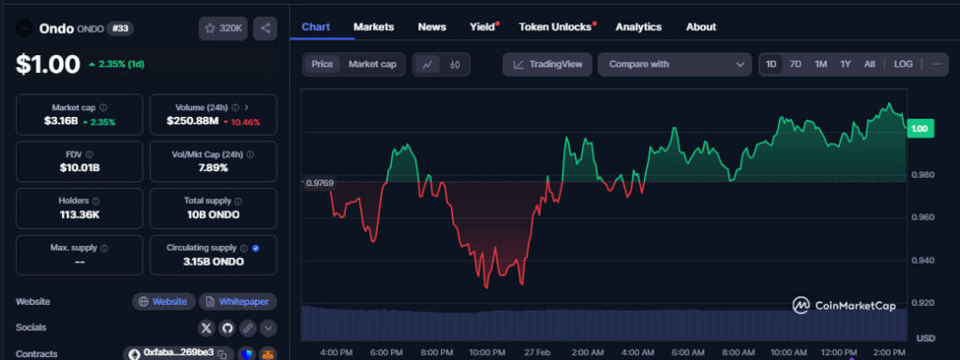
Task: Click the Circulating supply info icon
Action: 244,249
